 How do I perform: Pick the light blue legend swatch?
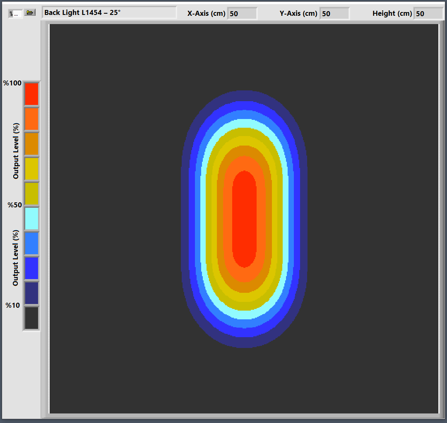coord(31,243)
